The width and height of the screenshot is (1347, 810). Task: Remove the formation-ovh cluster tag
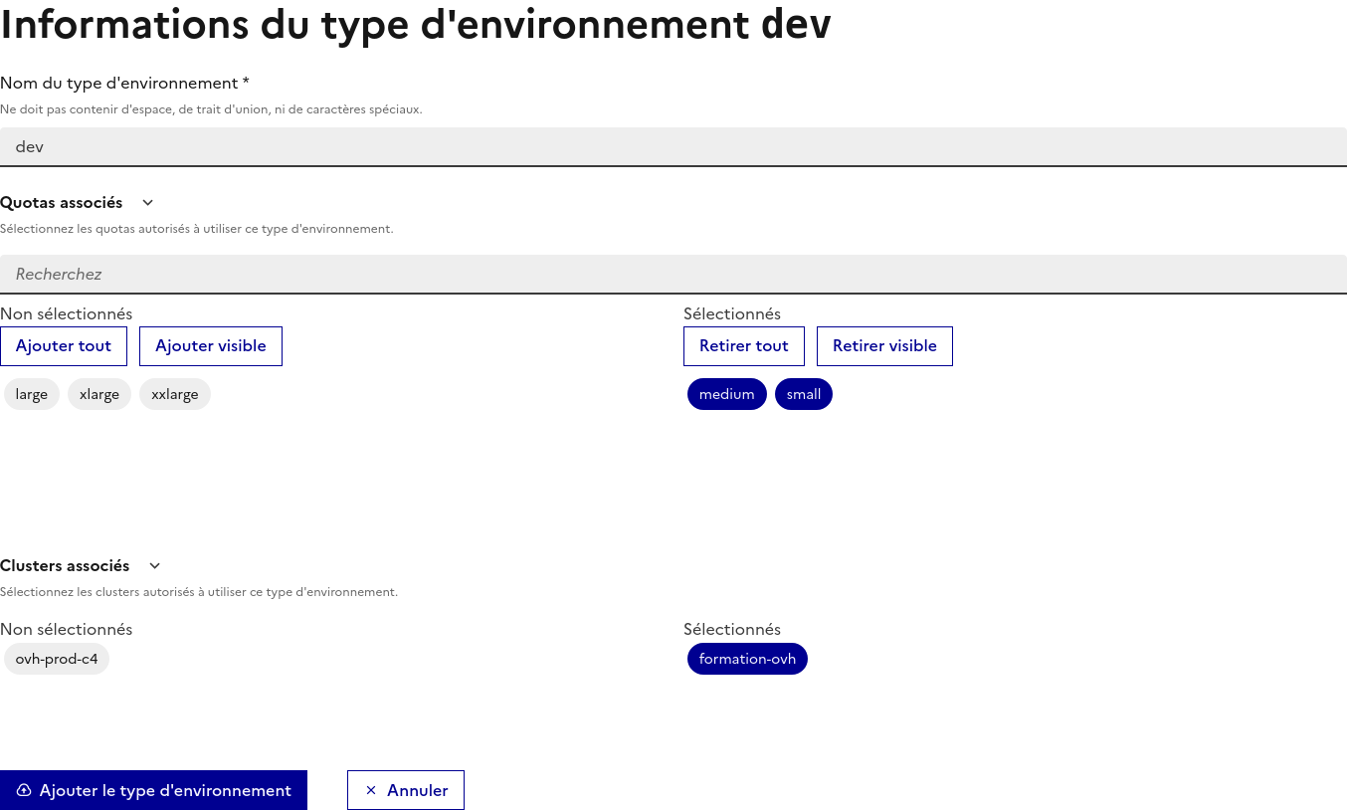[747, 659]
